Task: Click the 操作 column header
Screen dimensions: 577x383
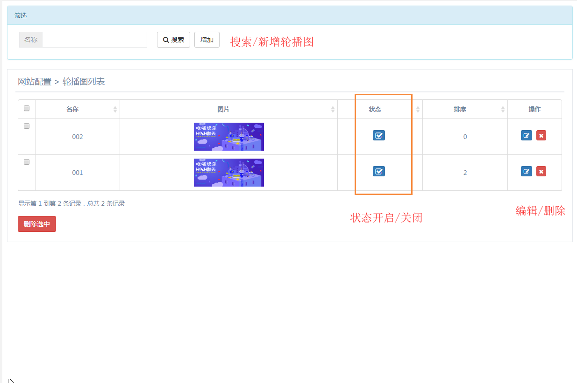Action: point(534,109)
